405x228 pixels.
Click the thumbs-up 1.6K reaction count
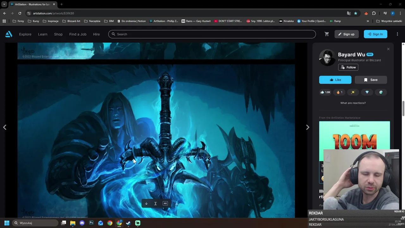click(325, 92)
